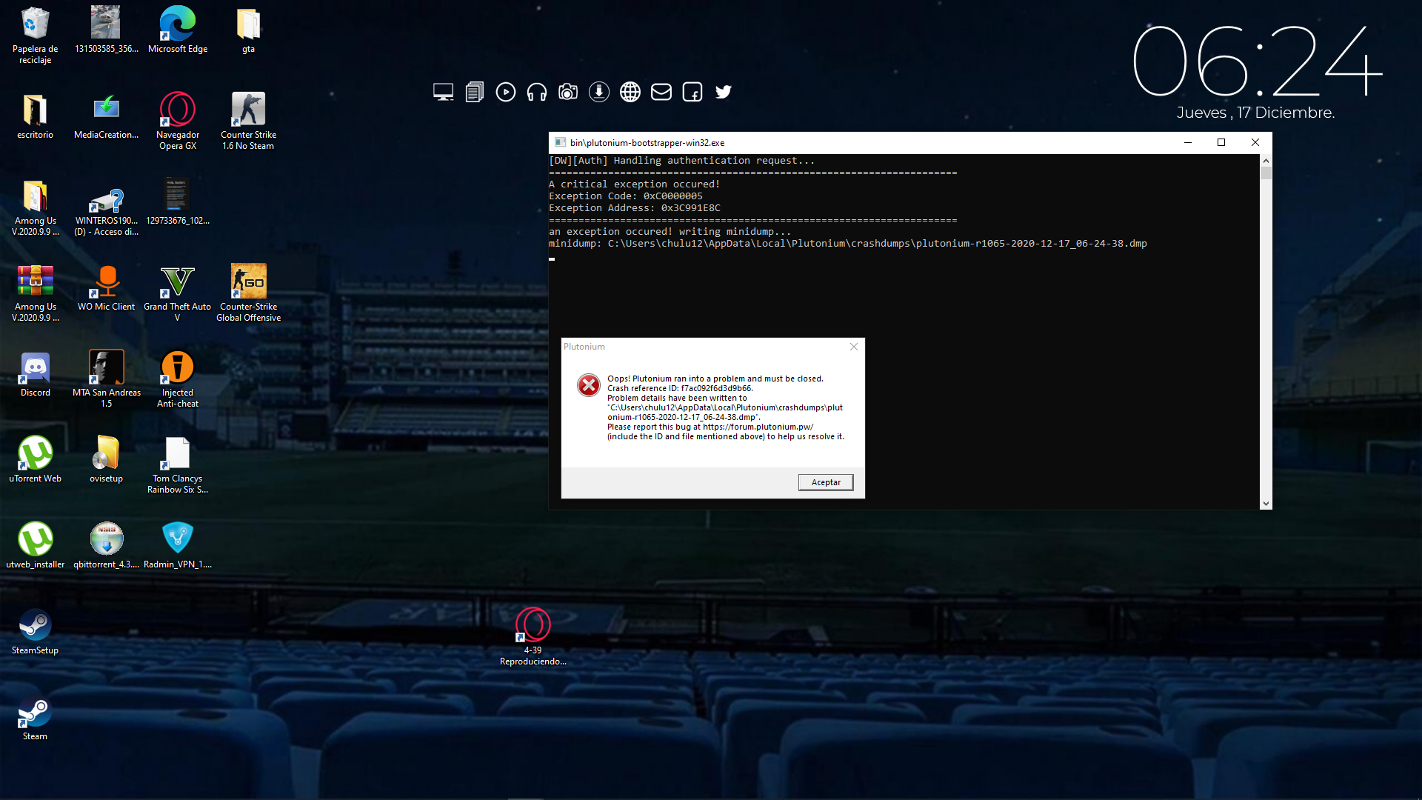Close the plutonium-bootstrapper console window
Screen dimensions: 1422x800
(x=1255, y=142)
